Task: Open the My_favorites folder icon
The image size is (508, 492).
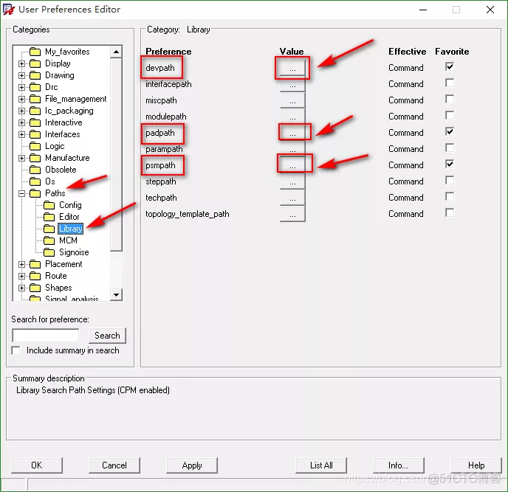Action: pos(35,52)
